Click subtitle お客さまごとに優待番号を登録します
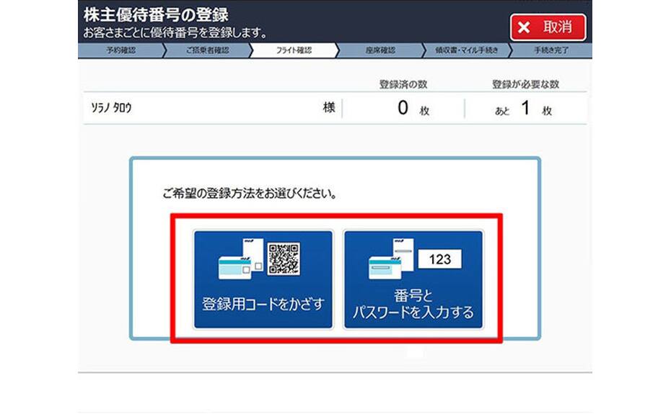671x414 pixels. (x=175, y=32)
